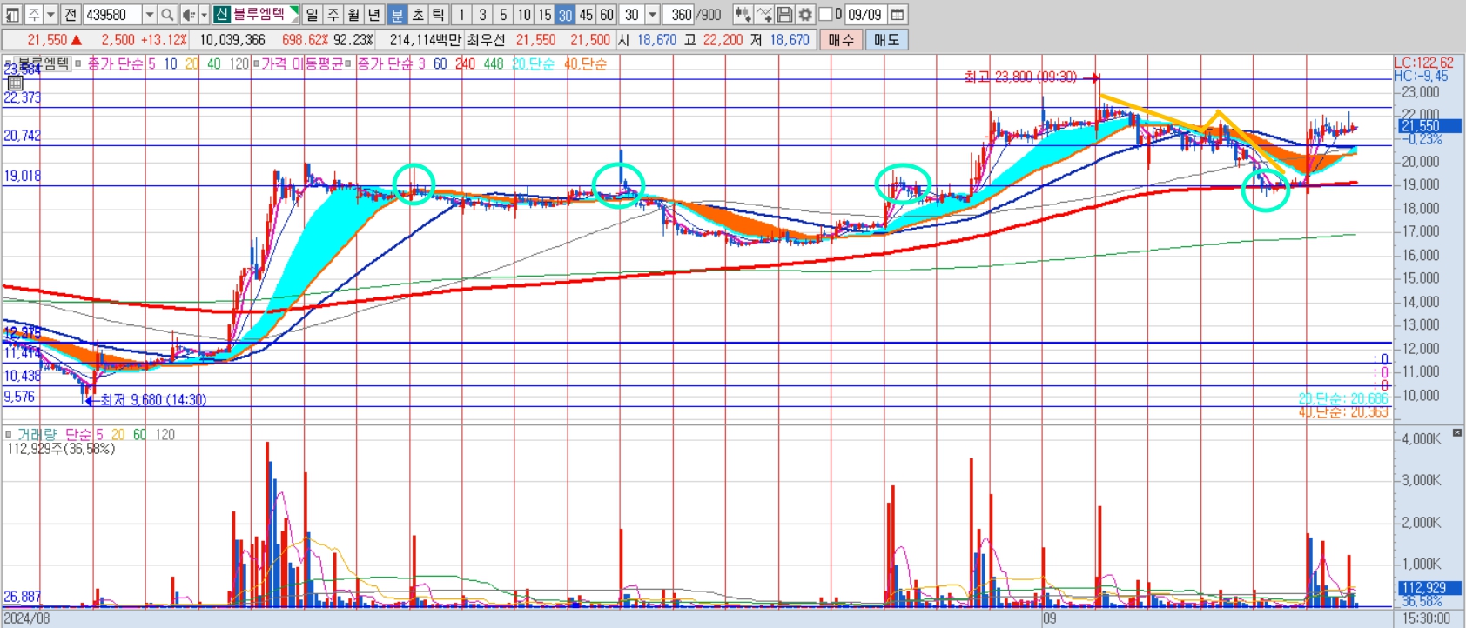Image resolution: width=1466 pixels, height=628 pixels.
Task: Click the green 신 badge icon
Action: click(x=222, y=15)
